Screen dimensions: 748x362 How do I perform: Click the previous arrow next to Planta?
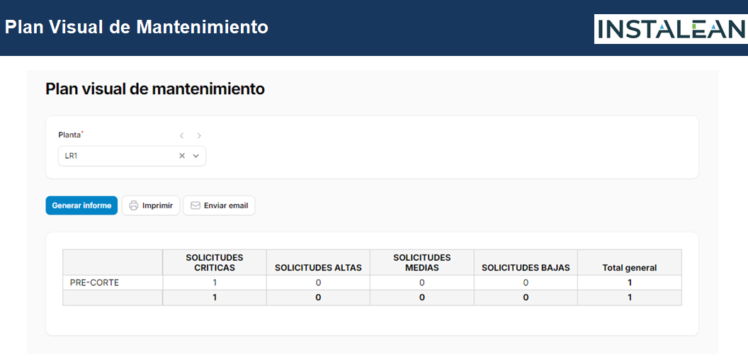point(182,135)
